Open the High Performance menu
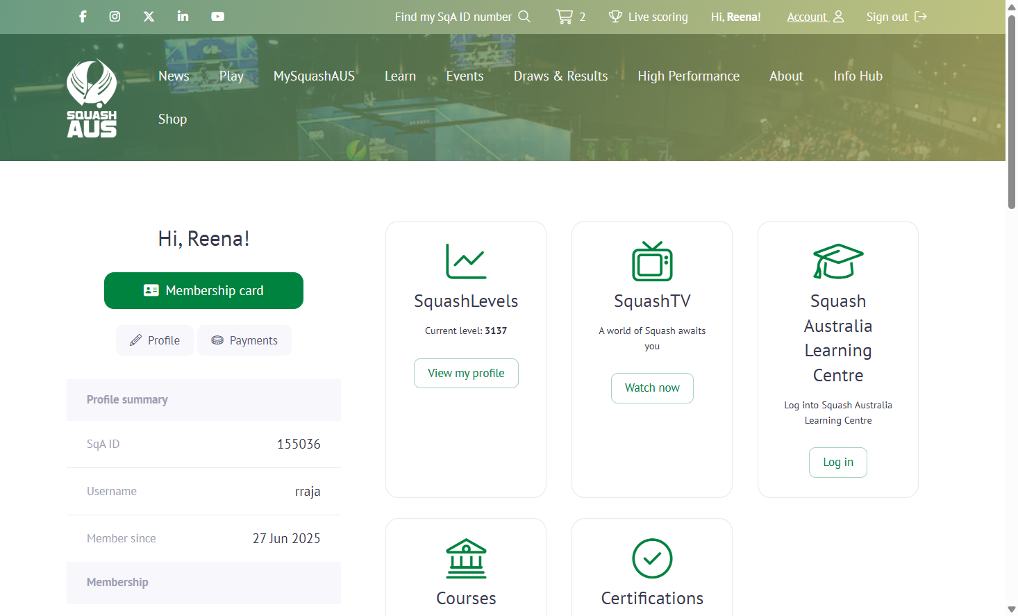The height and width of the screenshot is (616, 1018). click(x=688, y=76)
